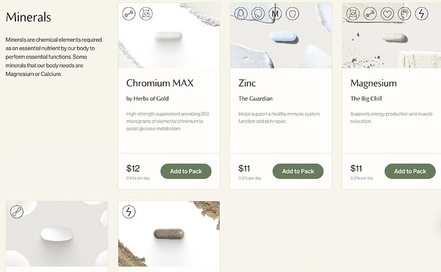Screen dimensions: 441x272
Task: Add Chromium MAX to pack
Action: point(185,171)
